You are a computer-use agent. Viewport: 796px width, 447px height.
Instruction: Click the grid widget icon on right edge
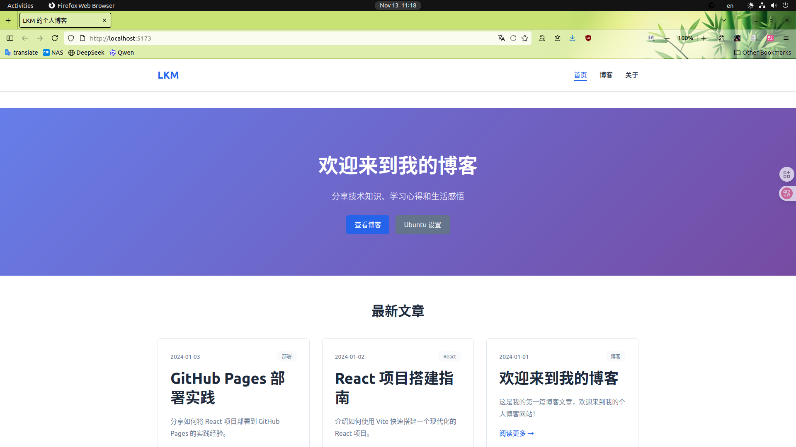(787, 174)
